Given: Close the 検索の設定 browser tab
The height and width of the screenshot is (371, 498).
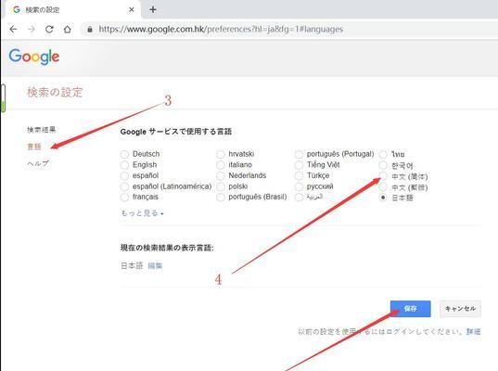Looking at the screenshot, I should coord(131,10).
